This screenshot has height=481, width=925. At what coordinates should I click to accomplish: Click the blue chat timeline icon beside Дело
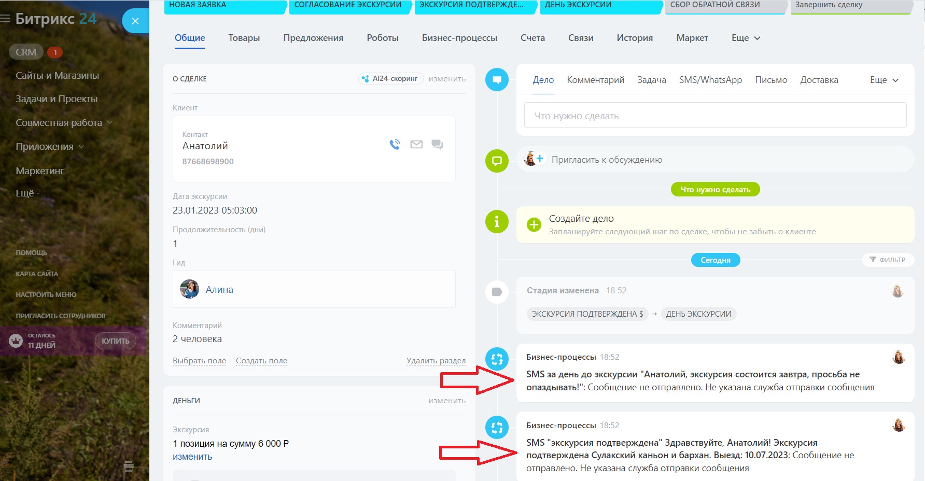click(x=497, y=80)
